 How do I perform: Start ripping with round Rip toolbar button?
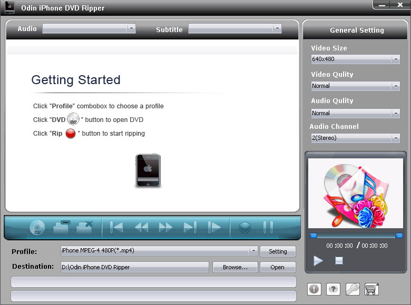point(245,227)
